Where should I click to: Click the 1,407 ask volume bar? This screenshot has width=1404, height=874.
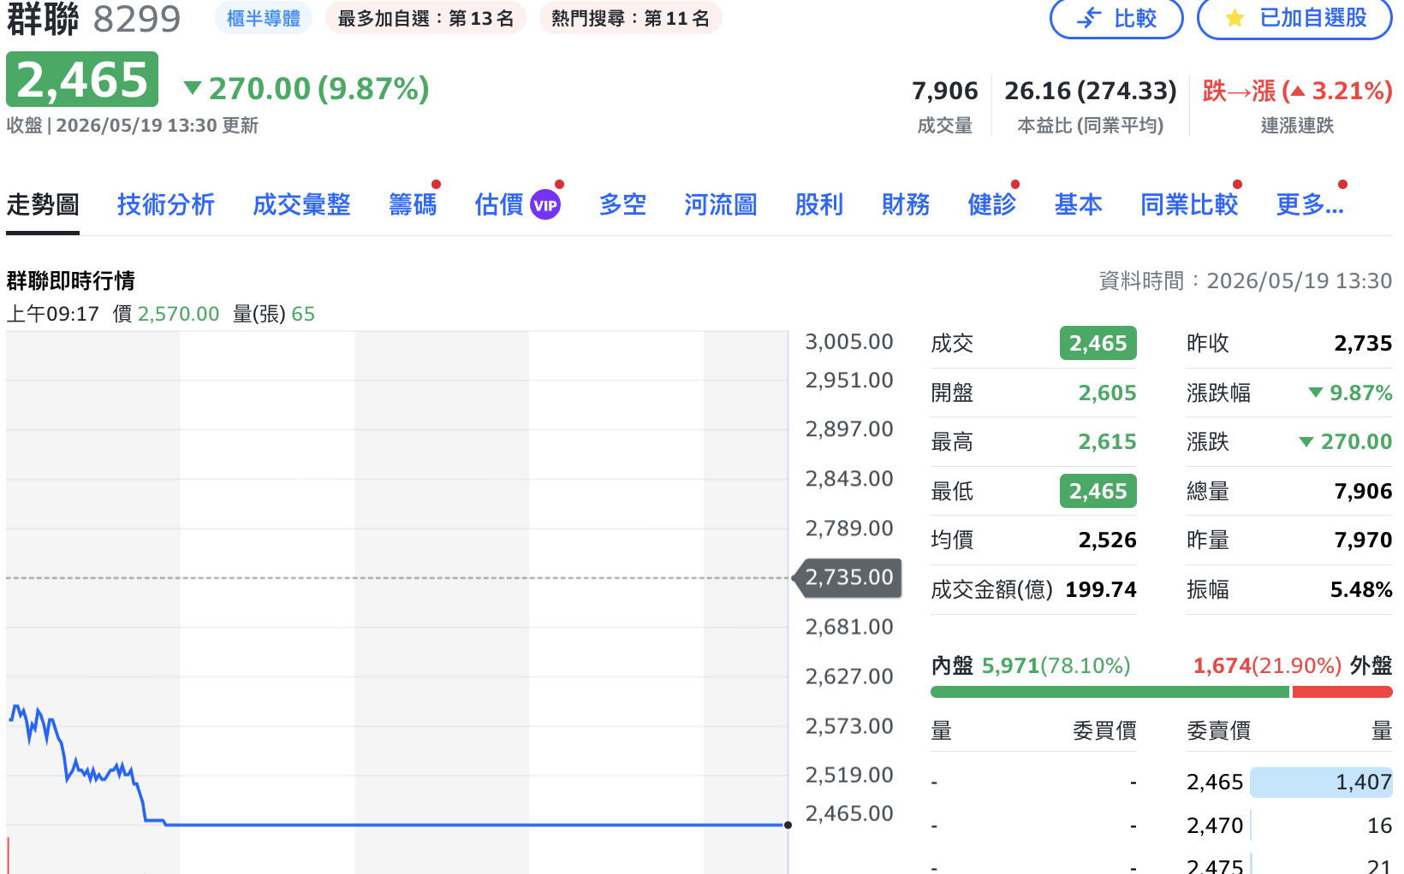point(1322,782)
